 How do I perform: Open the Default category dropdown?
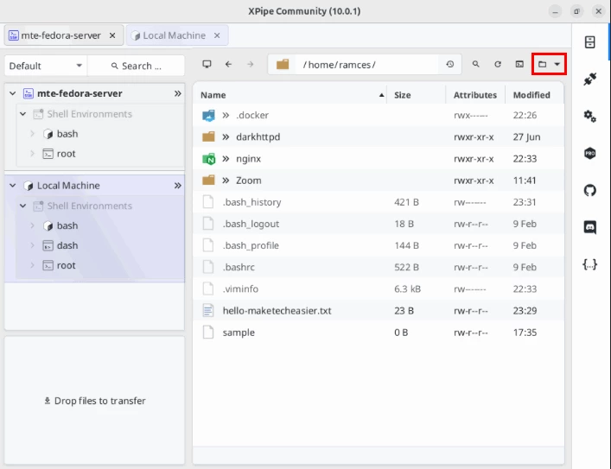point(46,66)
